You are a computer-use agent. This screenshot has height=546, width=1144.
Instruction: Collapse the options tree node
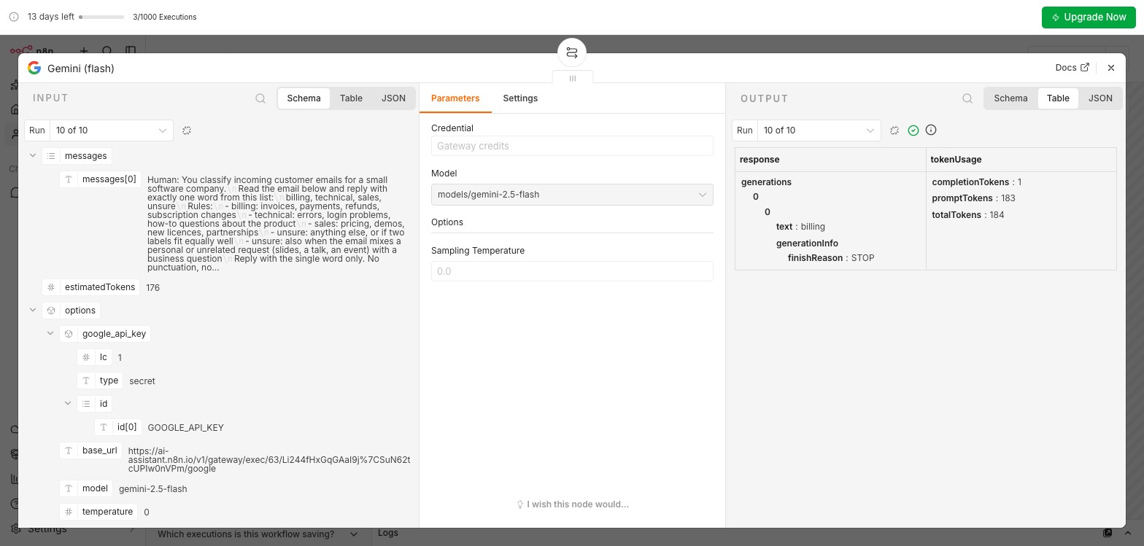pos(33,310)
